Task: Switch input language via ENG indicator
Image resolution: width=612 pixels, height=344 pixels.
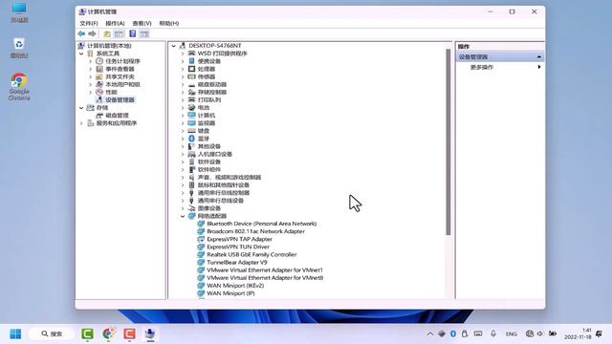Action: [511, 333]
